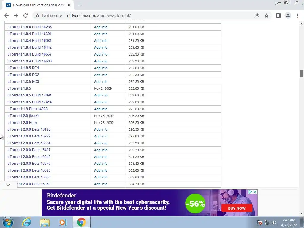Open a new browser tab
This screenshot has width=304, height=228.
coord(80,5)
